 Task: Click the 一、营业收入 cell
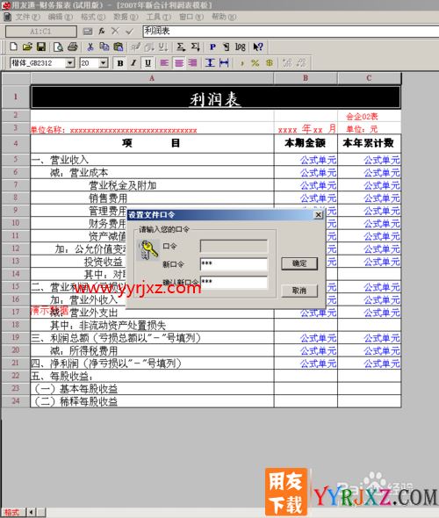[x=152, y=160]
